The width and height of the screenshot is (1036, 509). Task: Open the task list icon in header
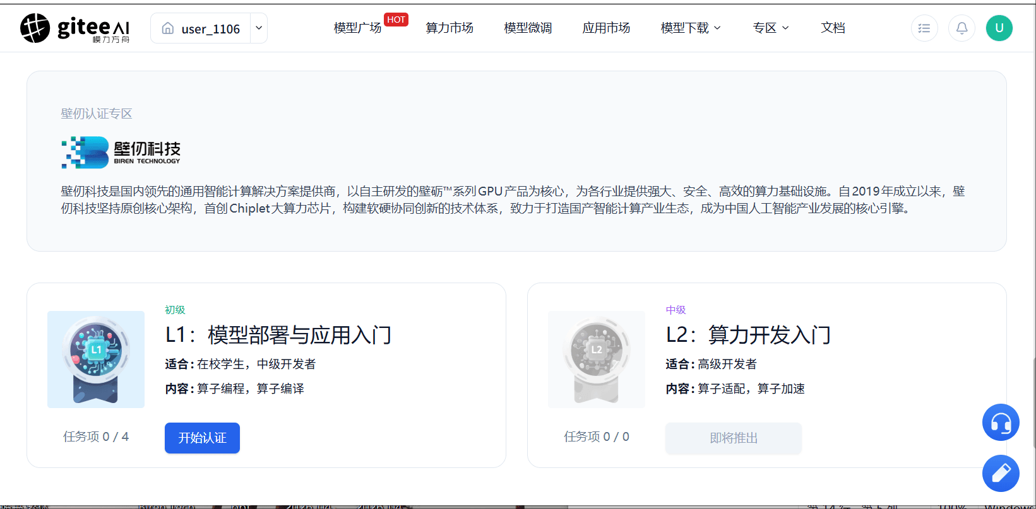click(924, 28)
